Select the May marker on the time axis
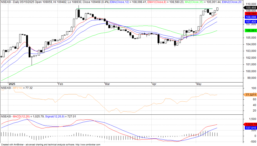The image size is (257, 146). 199,84
